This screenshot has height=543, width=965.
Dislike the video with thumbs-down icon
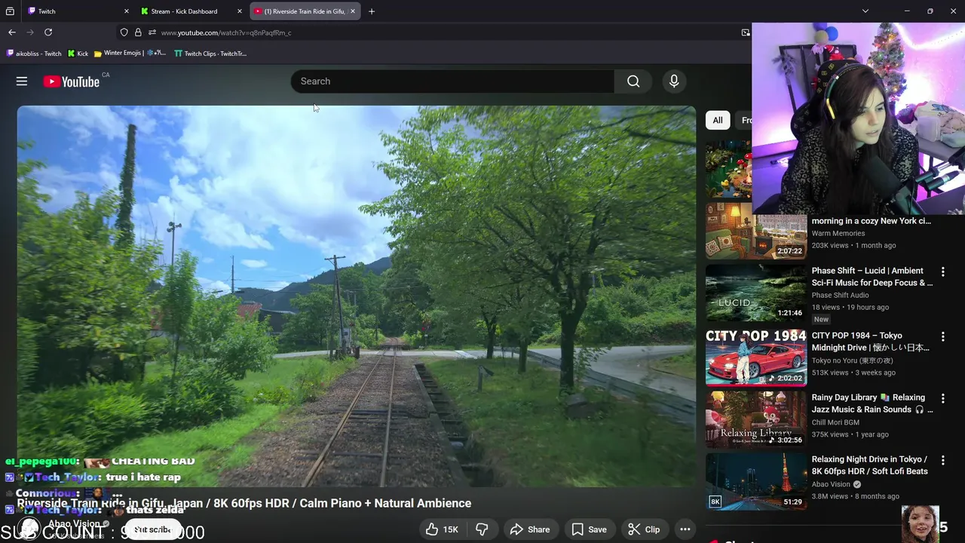point(482,529)
